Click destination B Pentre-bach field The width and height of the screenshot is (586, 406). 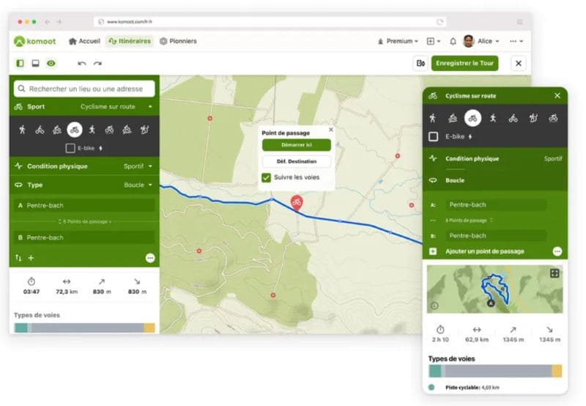[84, 237]
